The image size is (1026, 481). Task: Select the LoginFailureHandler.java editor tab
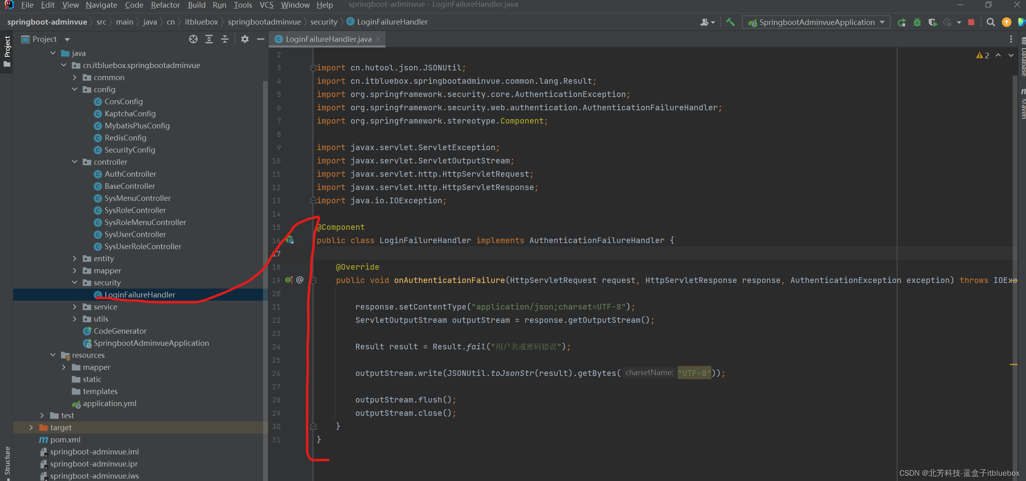(328, 39)
